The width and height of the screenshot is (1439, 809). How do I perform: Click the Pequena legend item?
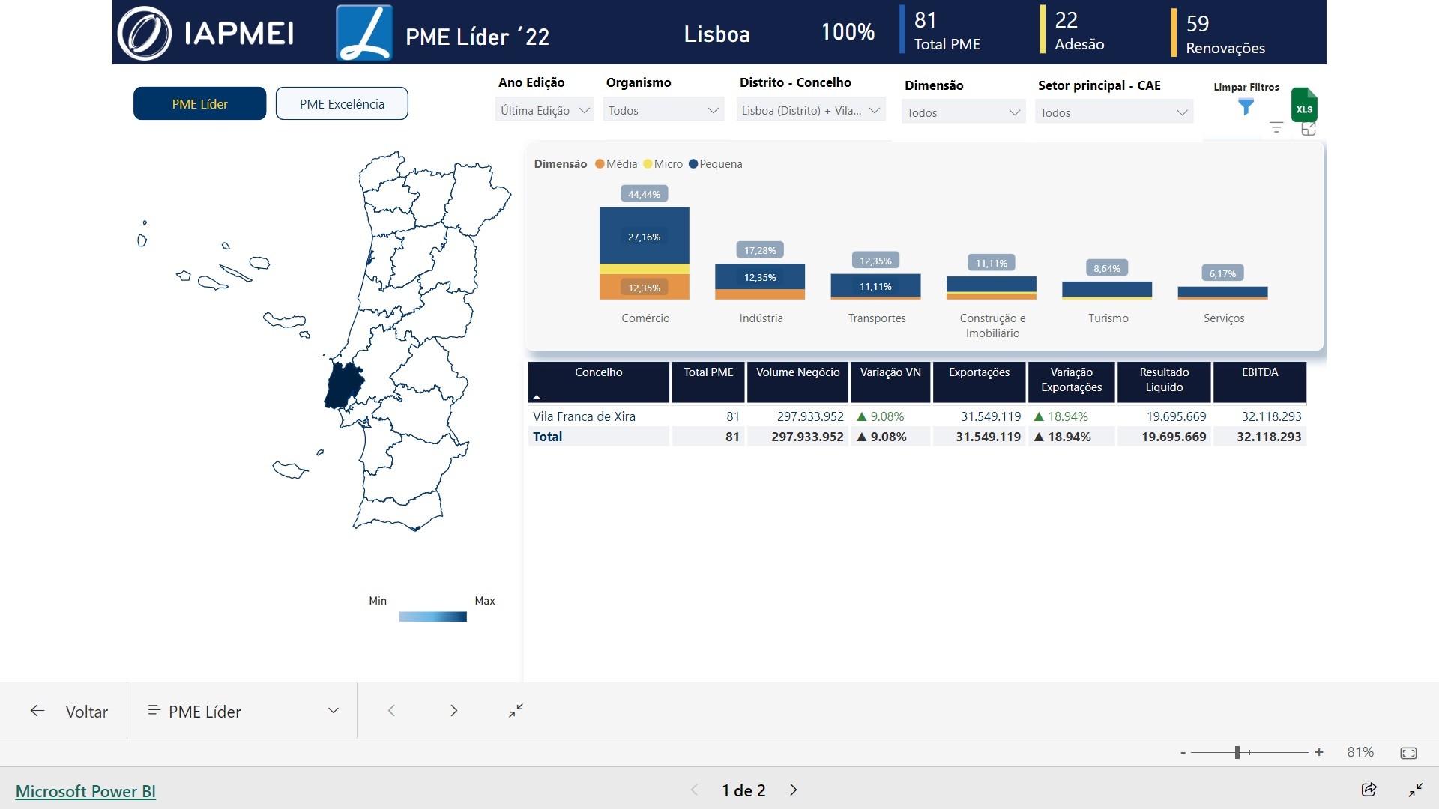[x=716, y=164]
